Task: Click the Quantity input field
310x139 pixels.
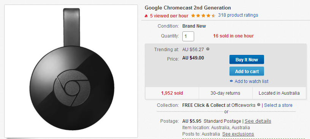Action: tap(188, 36)
